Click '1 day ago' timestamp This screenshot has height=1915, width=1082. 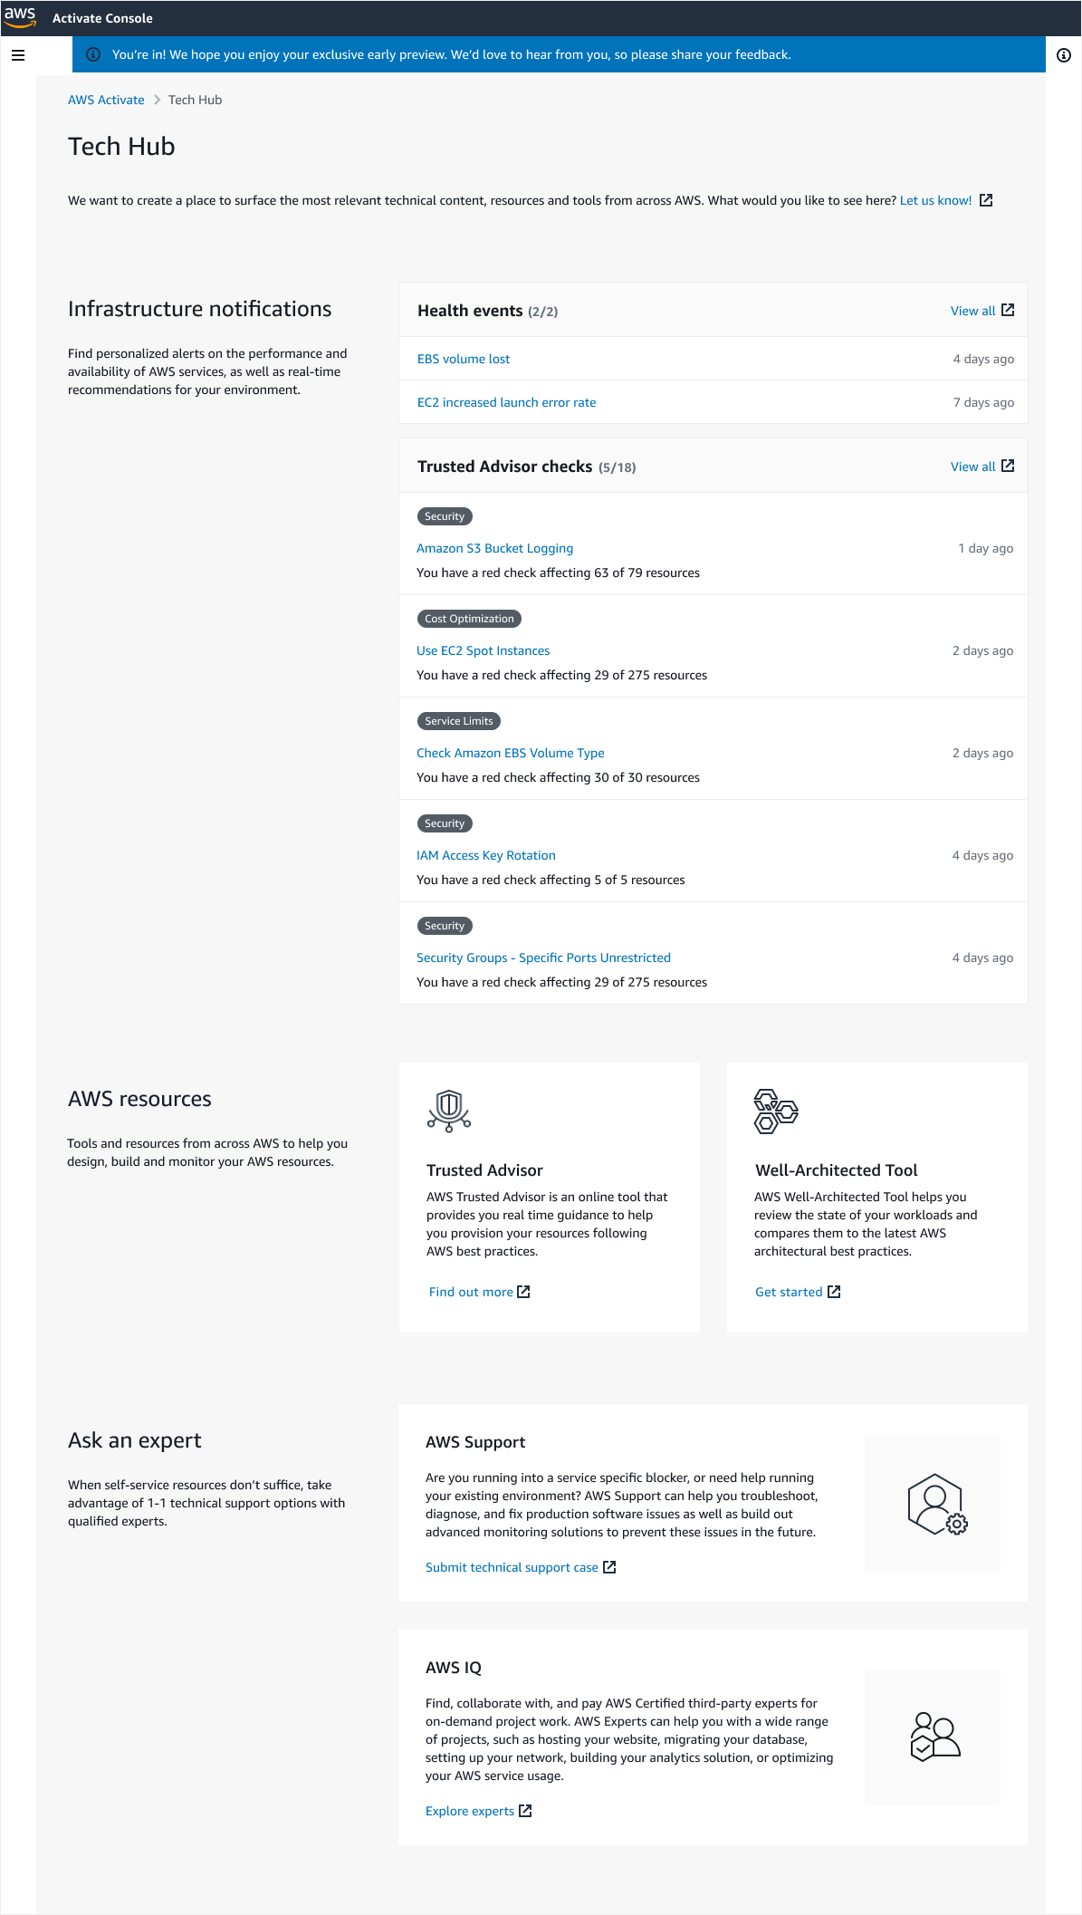986,548
